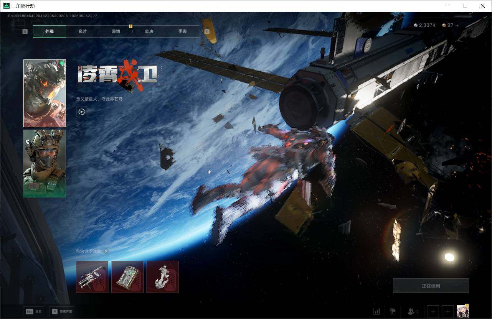Open the player avatar profile
The height and width of the screenshot is (319, 492).
(463, 311)
